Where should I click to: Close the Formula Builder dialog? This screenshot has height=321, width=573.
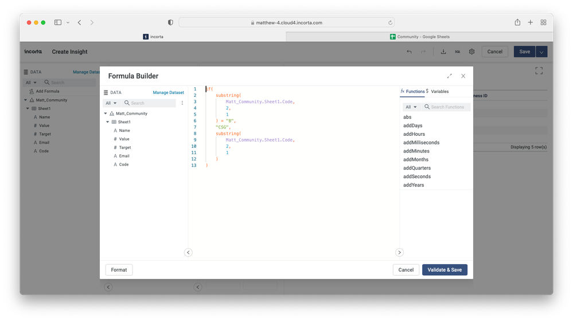(x=463, y=76)
